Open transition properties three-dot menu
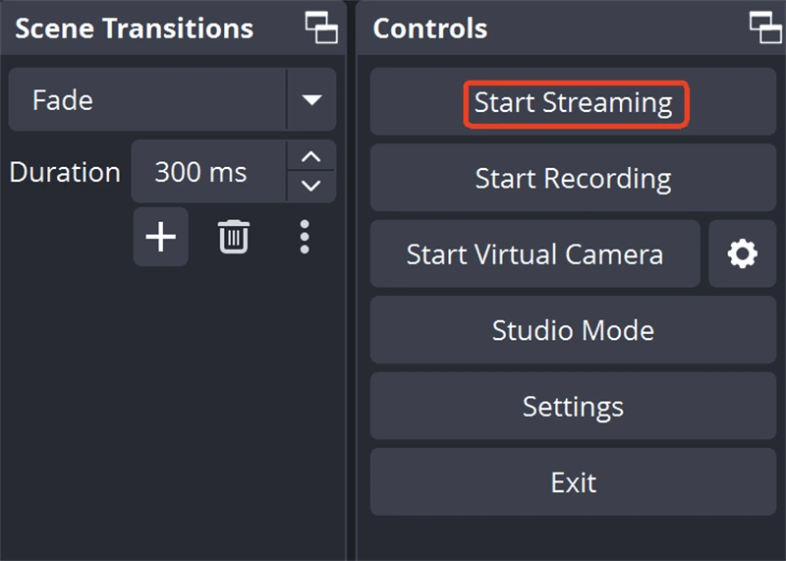The height and width of the screenshot is (561, 786). (x=305, y=237)
